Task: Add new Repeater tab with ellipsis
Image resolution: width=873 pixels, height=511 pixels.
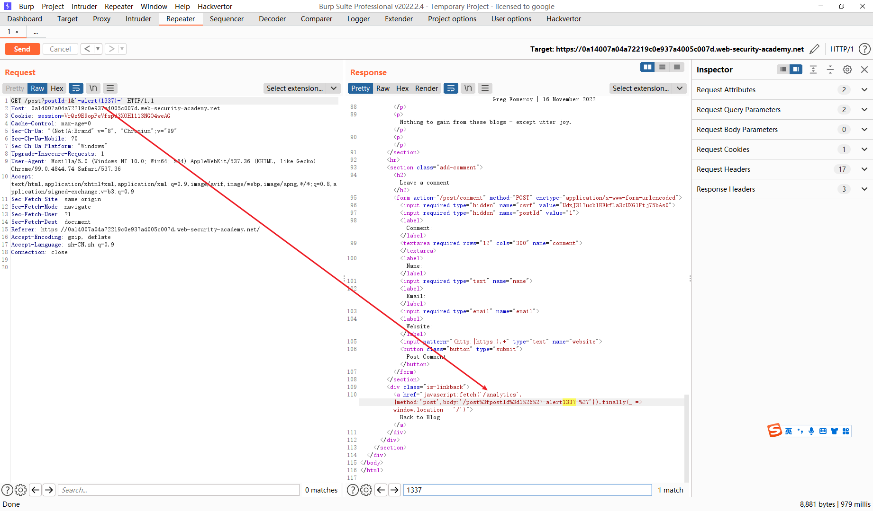Action: pos(36,32)
